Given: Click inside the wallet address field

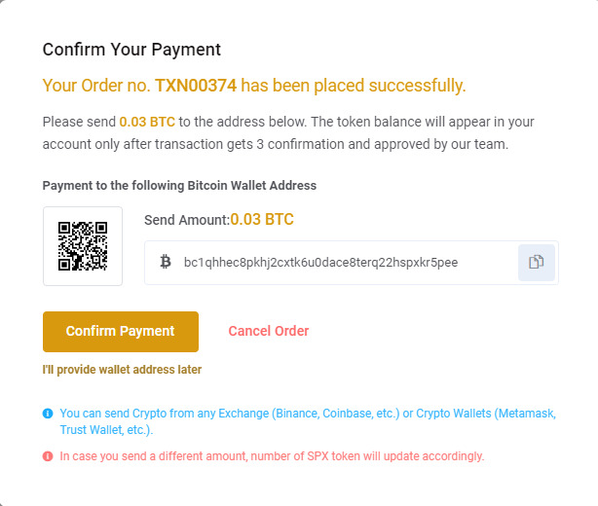Looking at the screenshot, I should pyautogui.click(x=321, y=262).
